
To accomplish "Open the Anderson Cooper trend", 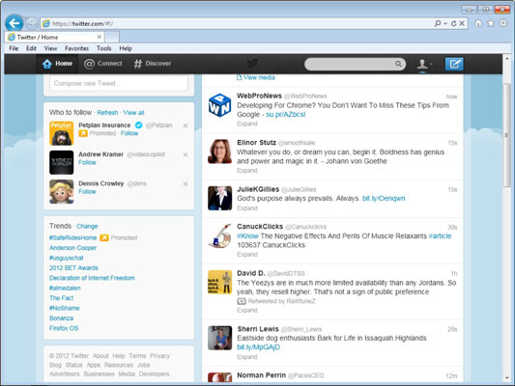I will pos(72,248).
